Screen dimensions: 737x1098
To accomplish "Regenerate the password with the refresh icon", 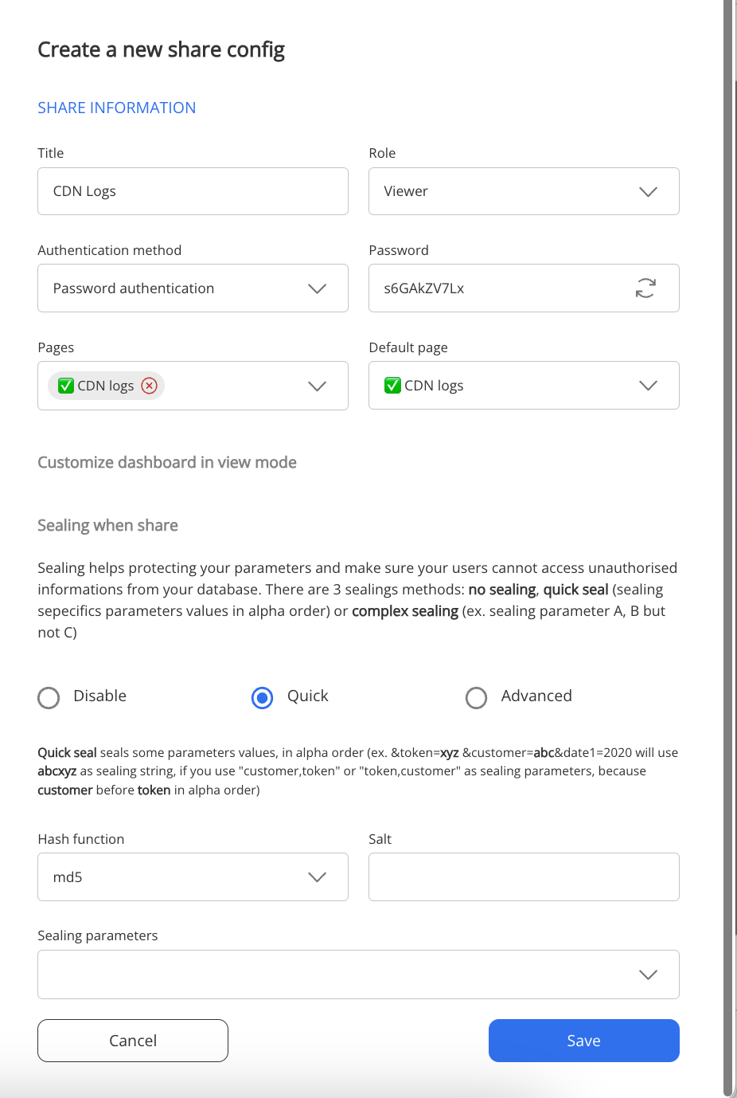I will tap(645, 288).
